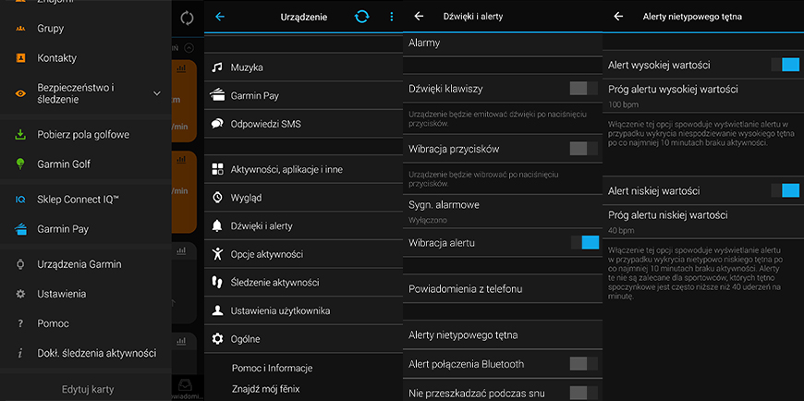This screenshot has width=804, height=401.
Task: Click the gear icon next to Ustawienia
Action: click(20, 294)
